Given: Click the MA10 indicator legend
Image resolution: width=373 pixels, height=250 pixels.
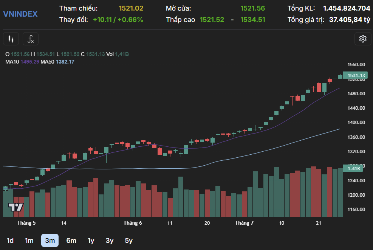Looking at the screenshot, I should click(22, 62).
